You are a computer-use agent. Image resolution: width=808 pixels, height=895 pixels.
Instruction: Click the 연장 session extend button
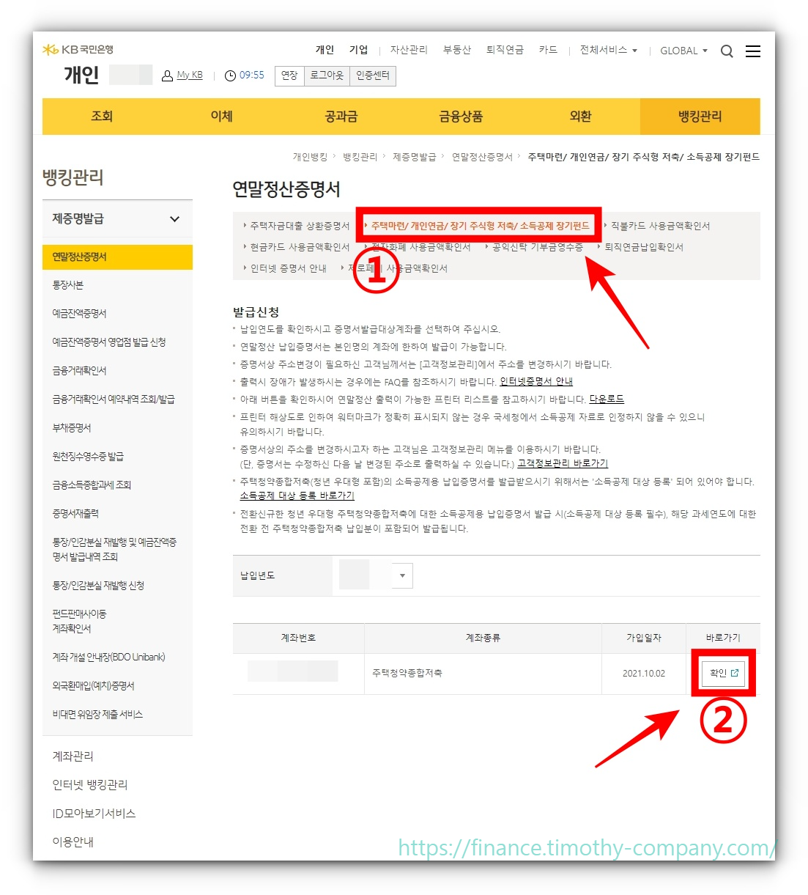[289, 75]
